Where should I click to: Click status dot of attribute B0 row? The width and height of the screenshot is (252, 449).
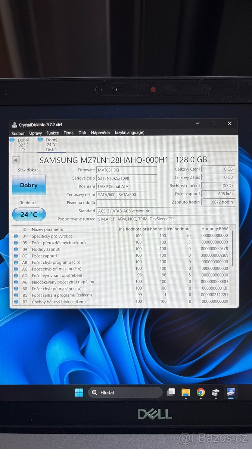[x=16, y=288]
